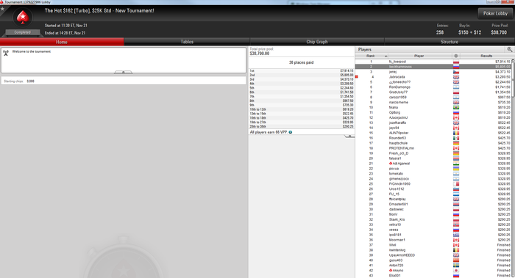Select player ffsicantplay row
The height and width of the screenshot is (278, 515).
(x=433, y=199)
